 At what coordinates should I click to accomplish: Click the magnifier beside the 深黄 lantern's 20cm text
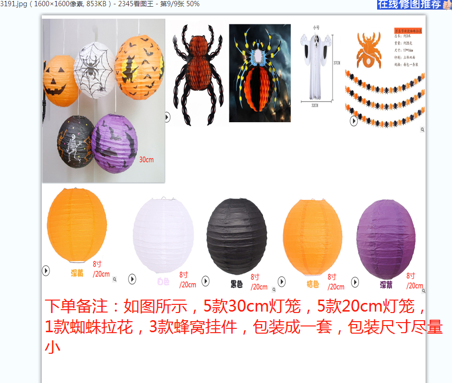(x=114, y=279)
